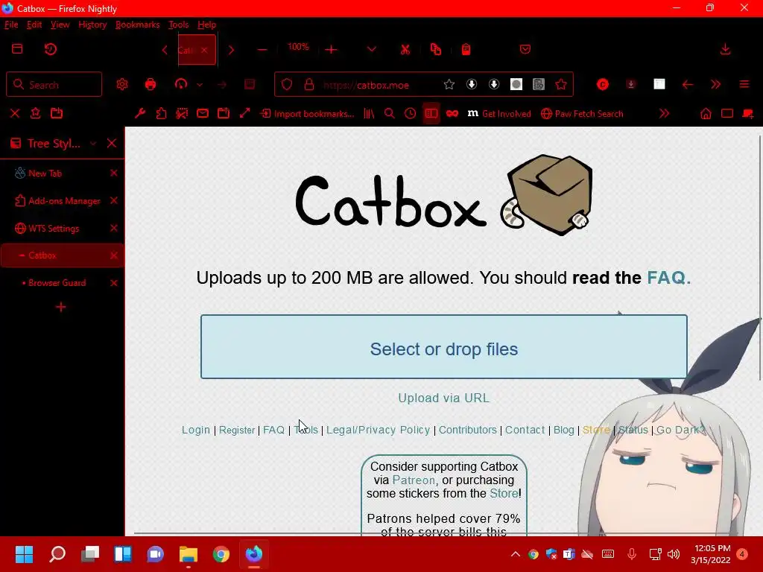Toggle the sidebar icon in the bookmarks toolbar
Screen dimensions: 763x572
coord(431,114)
